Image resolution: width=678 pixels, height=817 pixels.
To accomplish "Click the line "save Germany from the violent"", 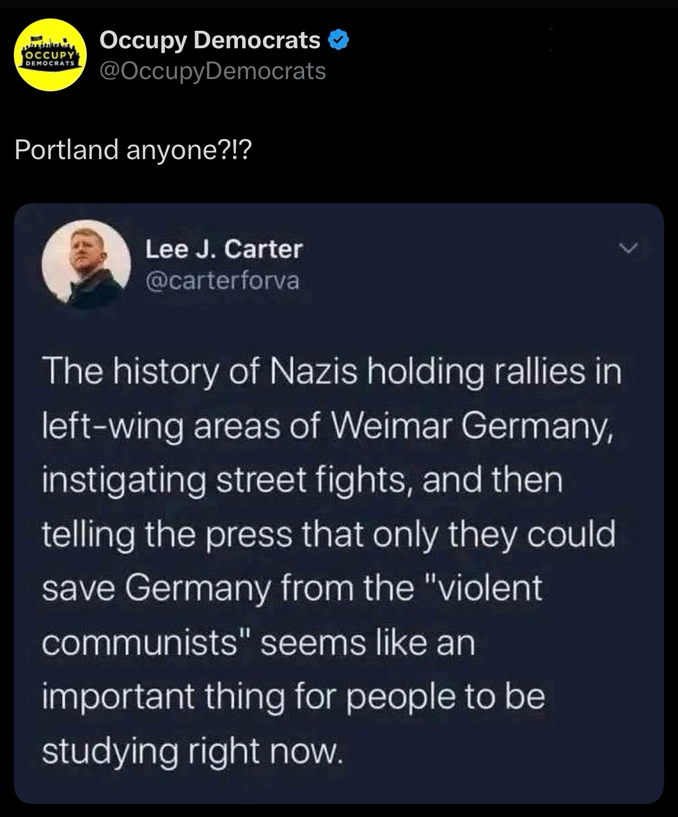I will pyautogui.click(x=291, y=589).
